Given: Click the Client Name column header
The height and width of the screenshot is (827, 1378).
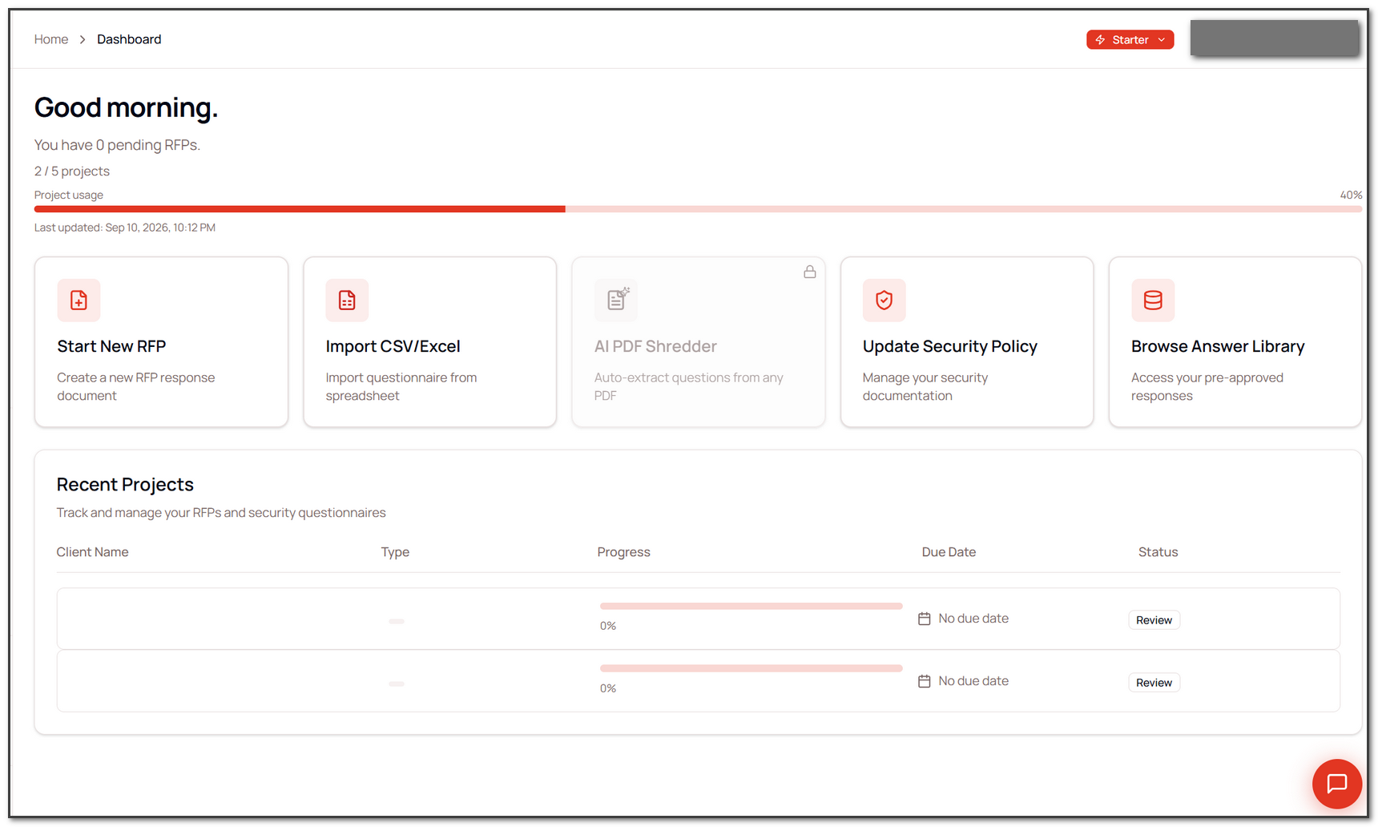Looking at the screenshot, I should click(92, 552).
